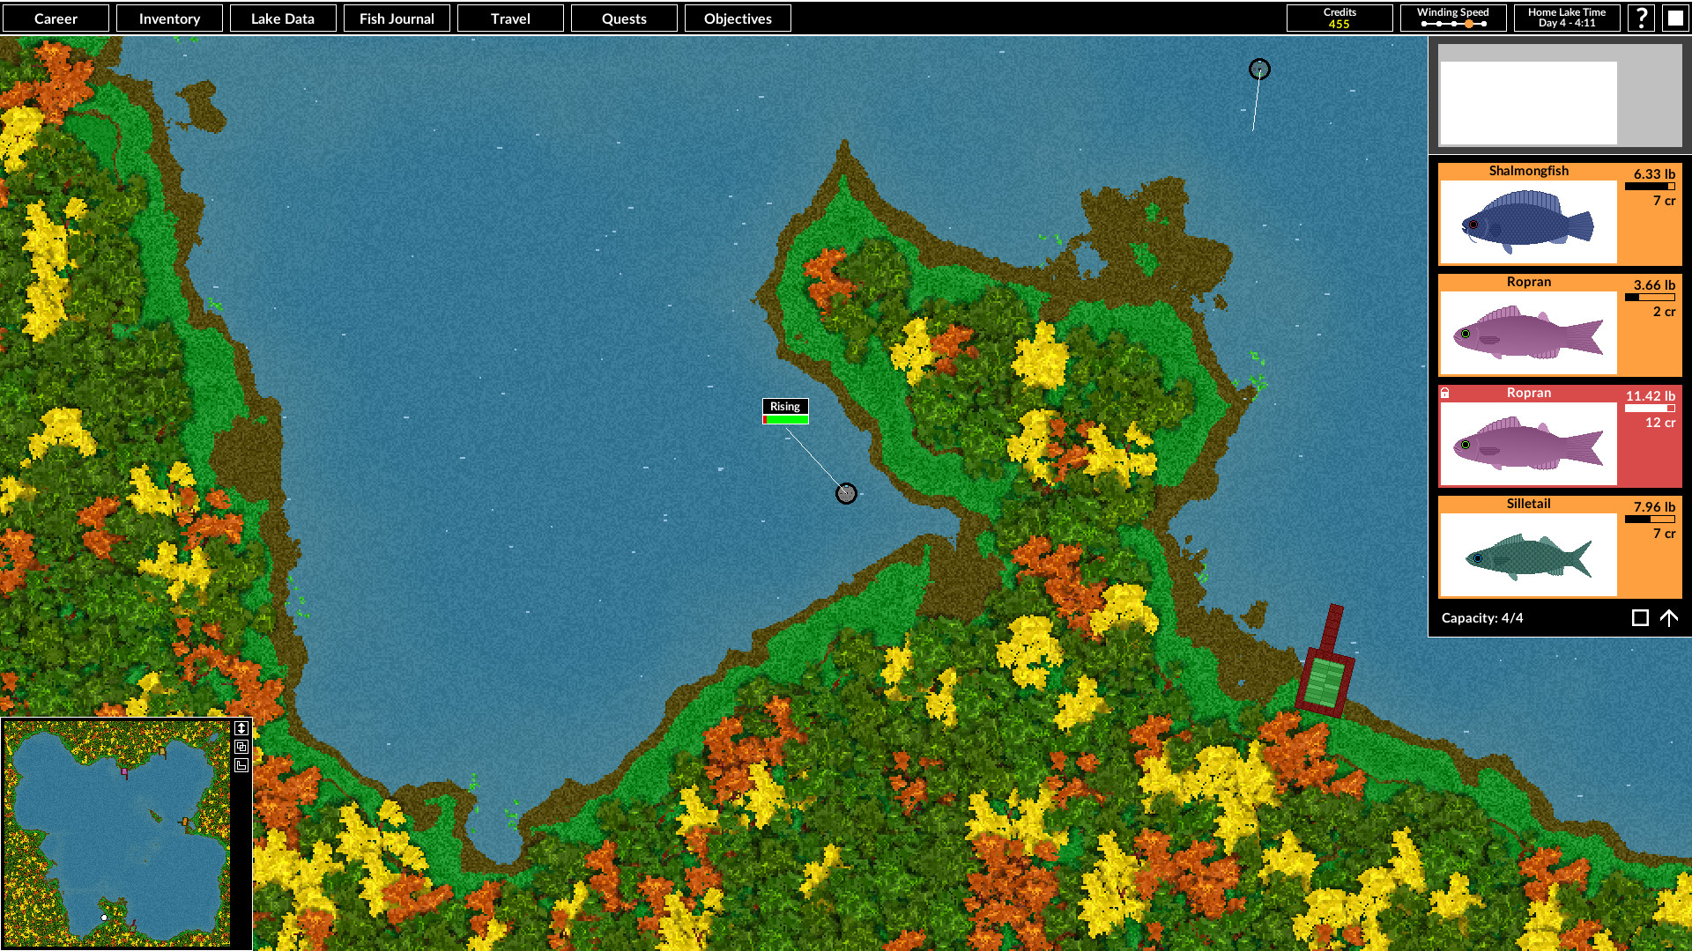This screenshot has height=951, width=1692.
Task: Open the Career menu
Action: 56,18
